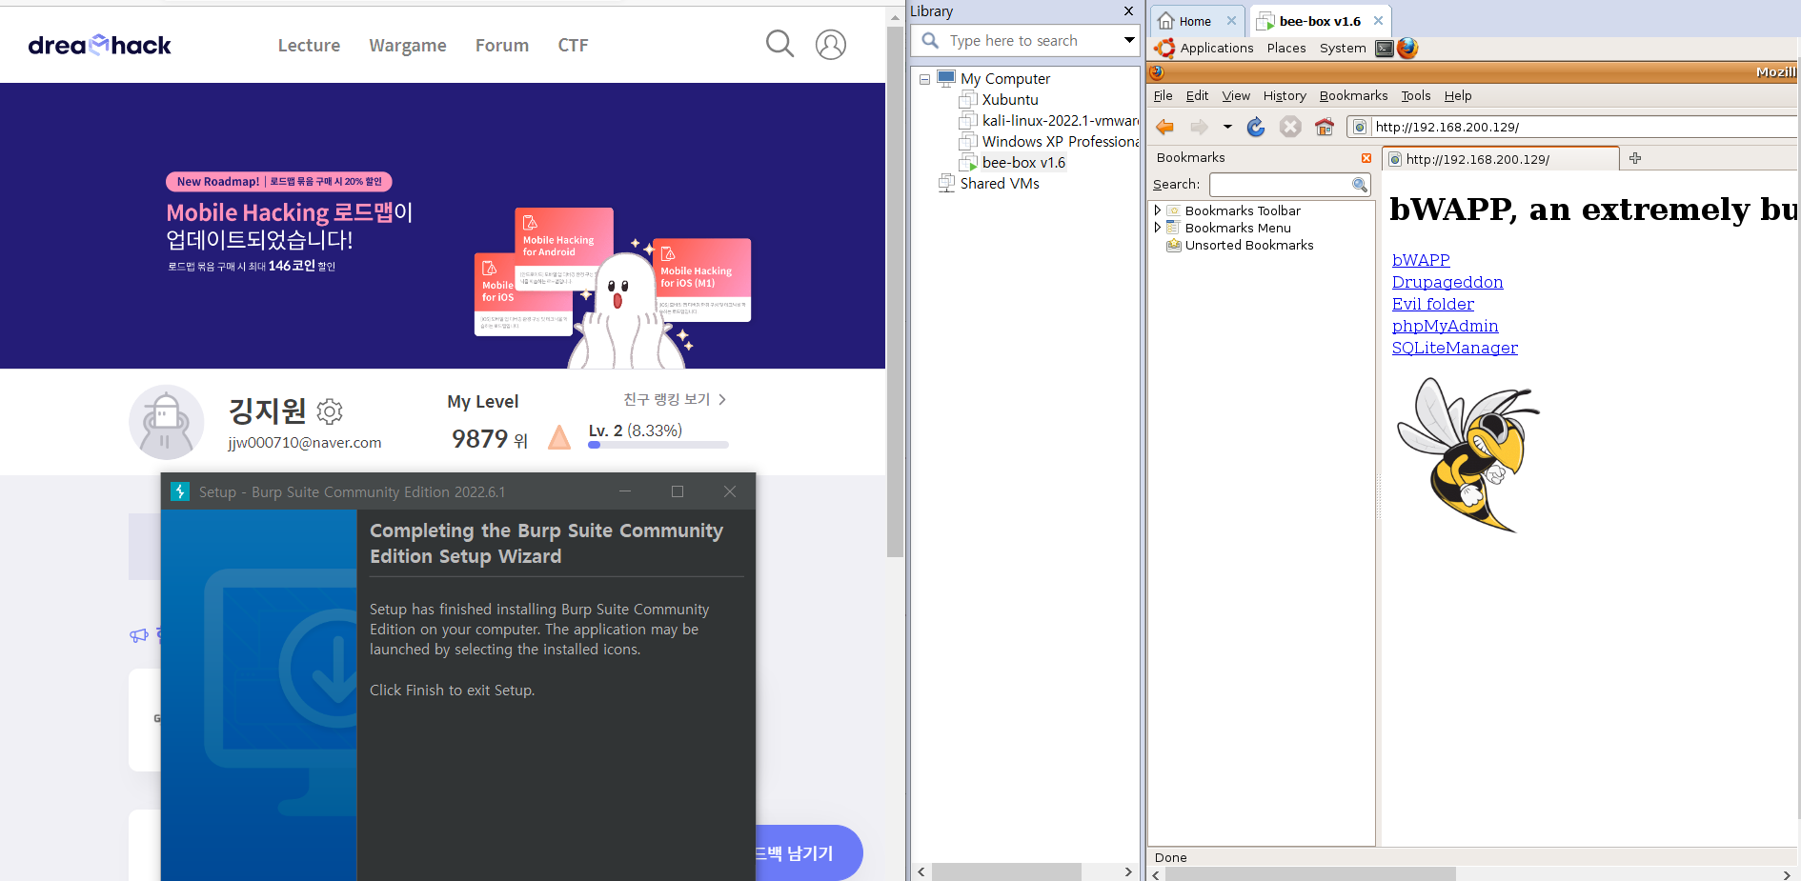Viewport: 1801px width, 881px height.
Task: Close the VMware Library panel
Action: 1128,11
